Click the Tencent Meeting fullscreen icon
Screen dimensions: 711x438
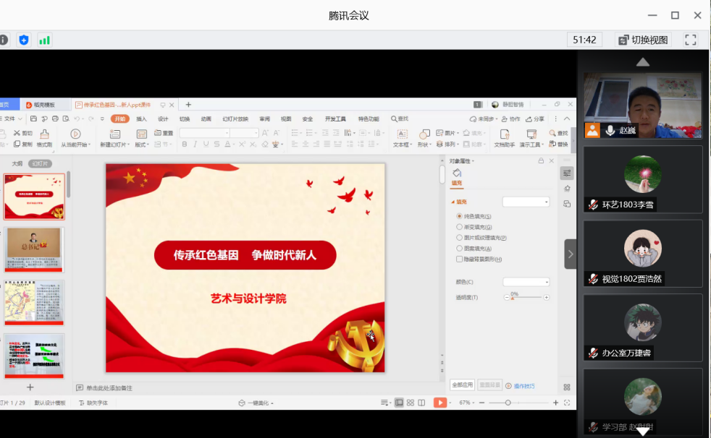coord(690,40)
